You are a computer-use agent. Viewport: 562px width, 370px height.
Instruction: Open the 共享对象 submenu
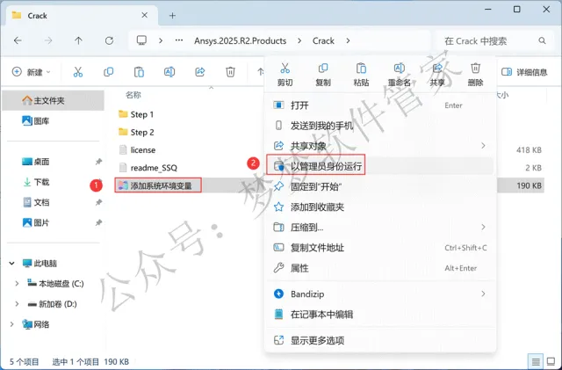(380, 146)
